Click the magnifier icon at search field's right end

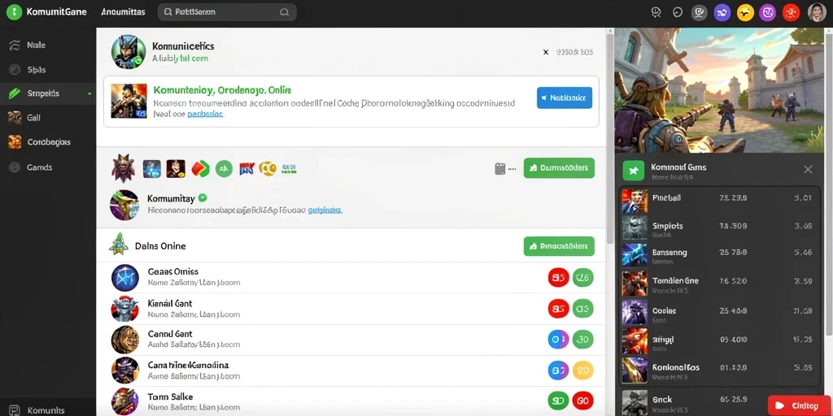(x=284, y=11)
